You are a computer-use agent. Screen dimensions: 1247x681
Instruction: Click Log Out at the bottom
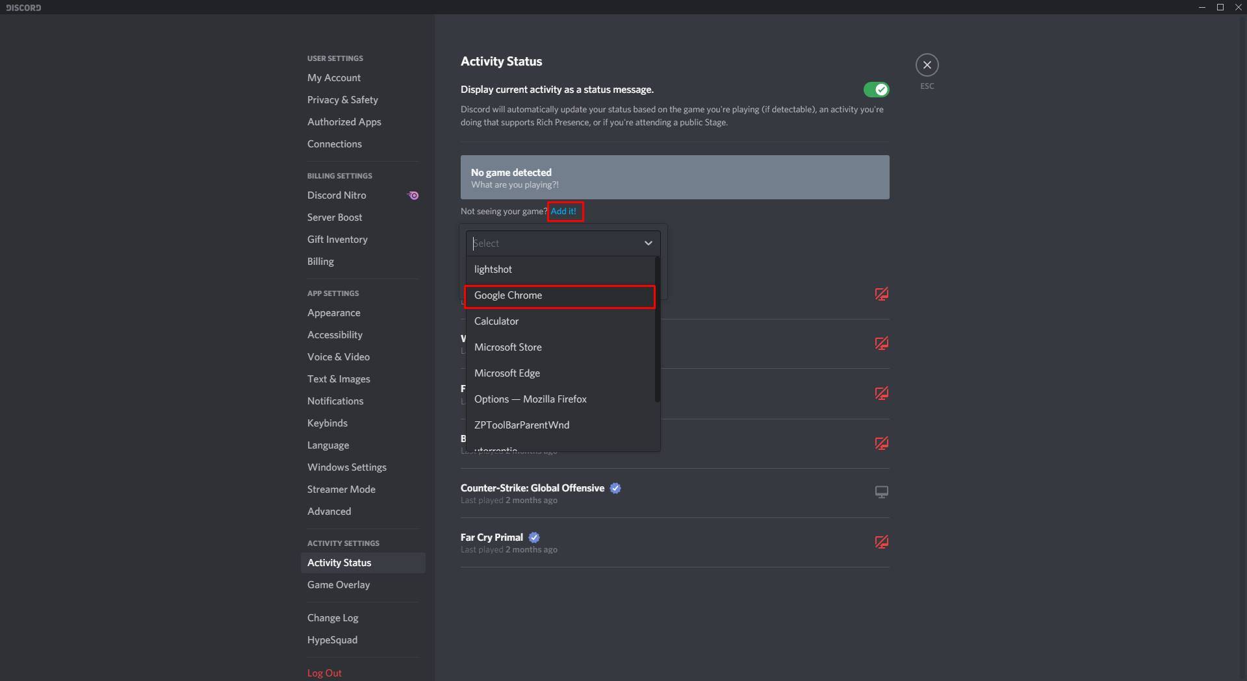[324, 673]
